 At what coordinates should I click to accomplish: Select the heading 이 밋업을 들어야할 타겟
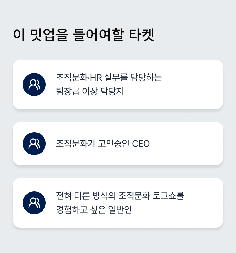coord(84,35)
